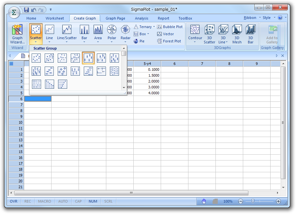Viewport: 296px width, 214px height.
Task: Close the worksheet document tab X
Action: click(x=283, y=55)
